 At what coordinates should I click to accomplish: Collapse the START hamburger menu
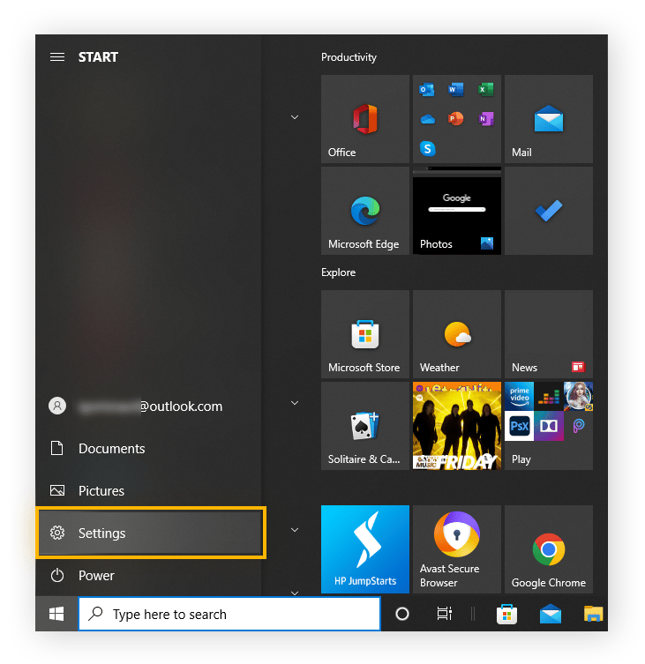[x=57, y=56]
